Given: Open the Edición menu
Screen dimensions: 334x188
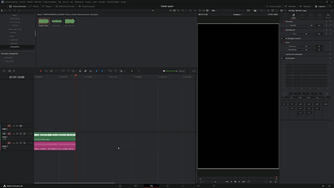Looking at the screenshot, I should click(x=30, y=2).
